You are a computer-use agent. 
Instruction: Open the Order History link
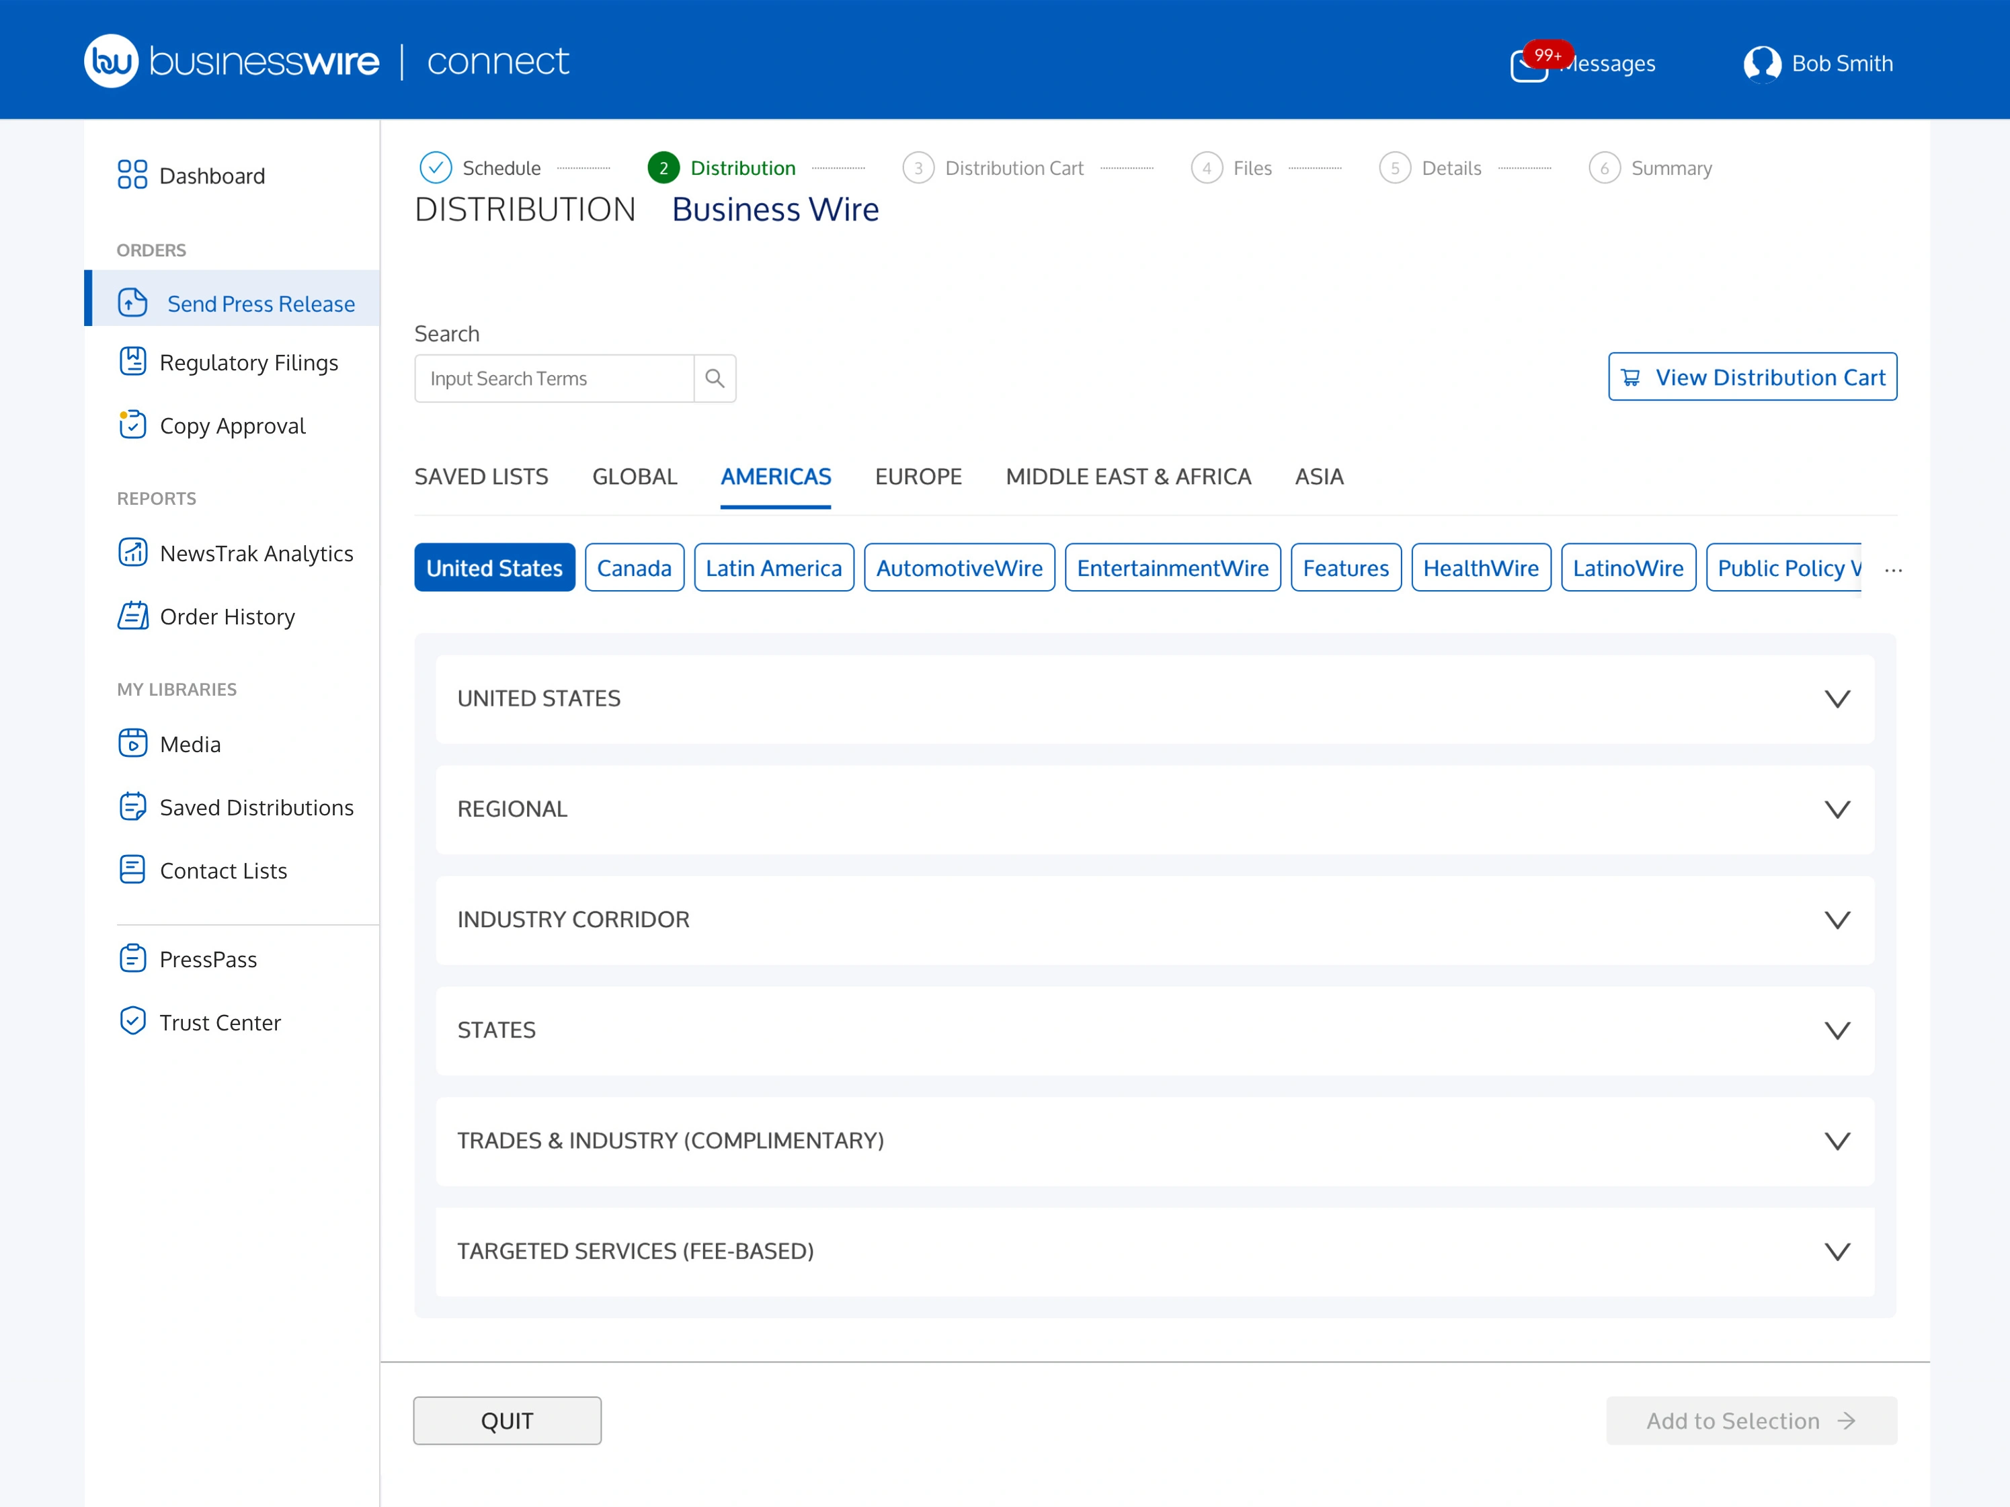tap(228, 617)
